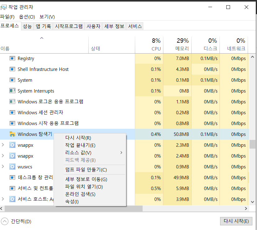Click the 50.8MB memory value
Screen dimensions: 257x230
coord(181,134)
